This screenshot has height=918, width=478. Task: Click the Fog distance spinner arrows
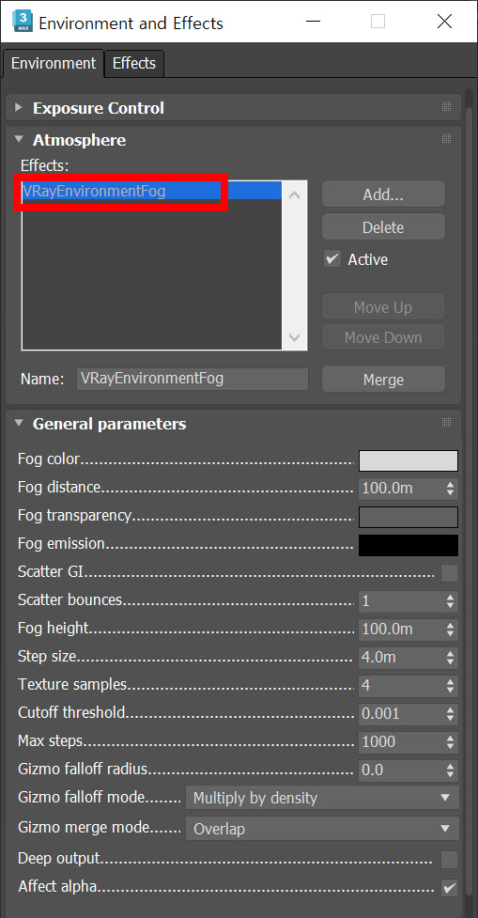(450, 489)
